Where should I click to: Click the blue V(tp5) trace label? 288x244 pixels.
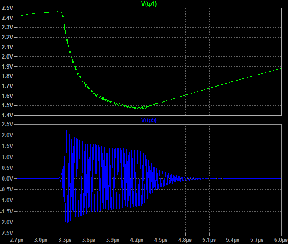[x=148, y=120]
